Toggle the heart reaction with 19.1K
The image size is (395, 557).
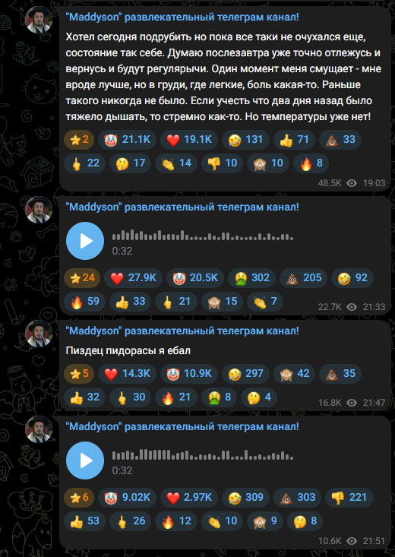(x=189, y=140)
